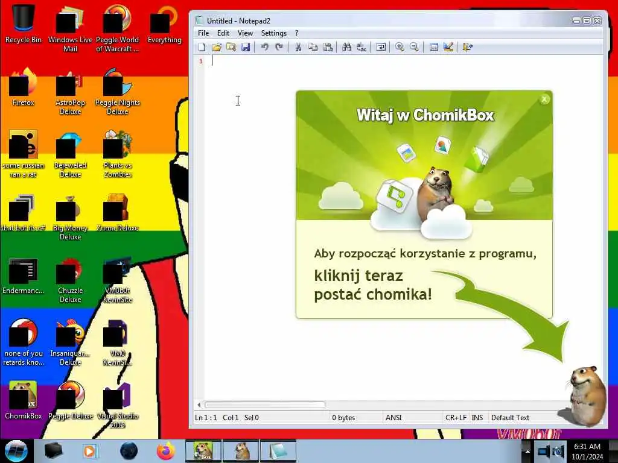Open the View menu
This screenshot has height=463, width=618.
245,33
